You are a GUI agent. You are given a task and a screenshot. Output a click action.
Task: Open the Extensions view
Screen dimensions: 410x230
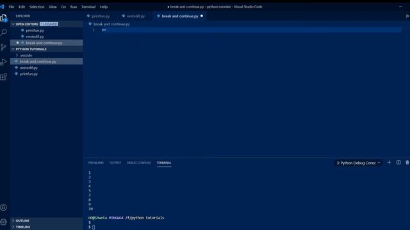tap(4, 77)
